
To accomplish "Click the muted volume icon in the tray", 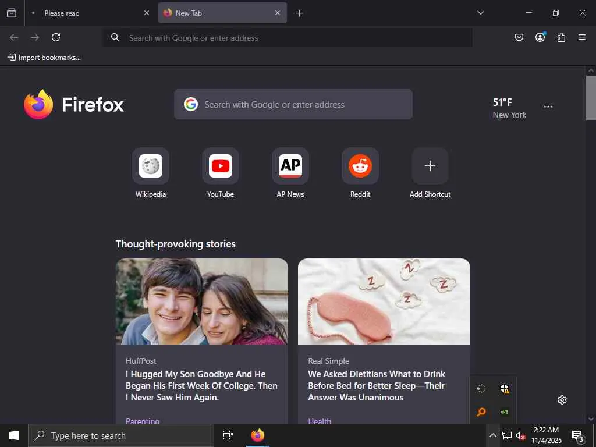I will click(x=520, y=435).
